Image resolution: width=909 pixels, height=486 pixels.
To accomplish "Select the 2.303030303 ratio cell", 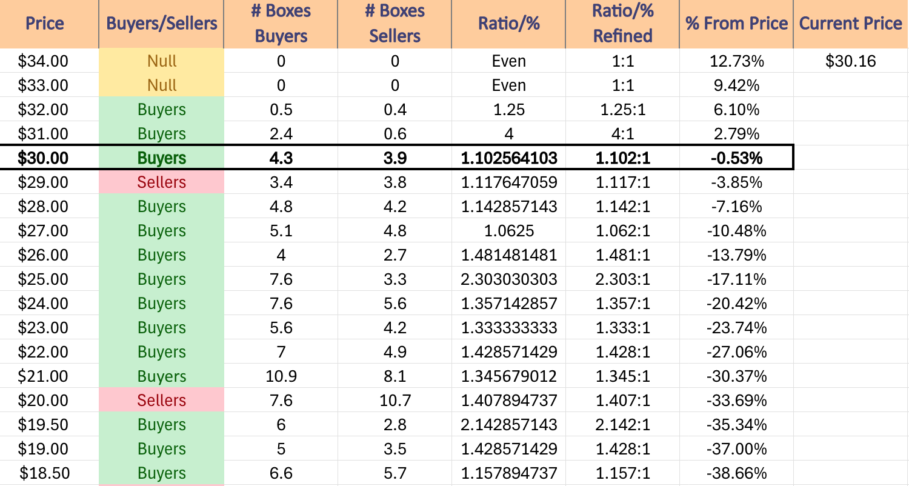I will tap(508, 279).
